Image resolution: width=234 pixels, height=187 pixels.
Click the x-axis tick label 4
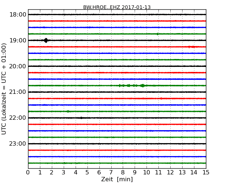coord(76,172)
